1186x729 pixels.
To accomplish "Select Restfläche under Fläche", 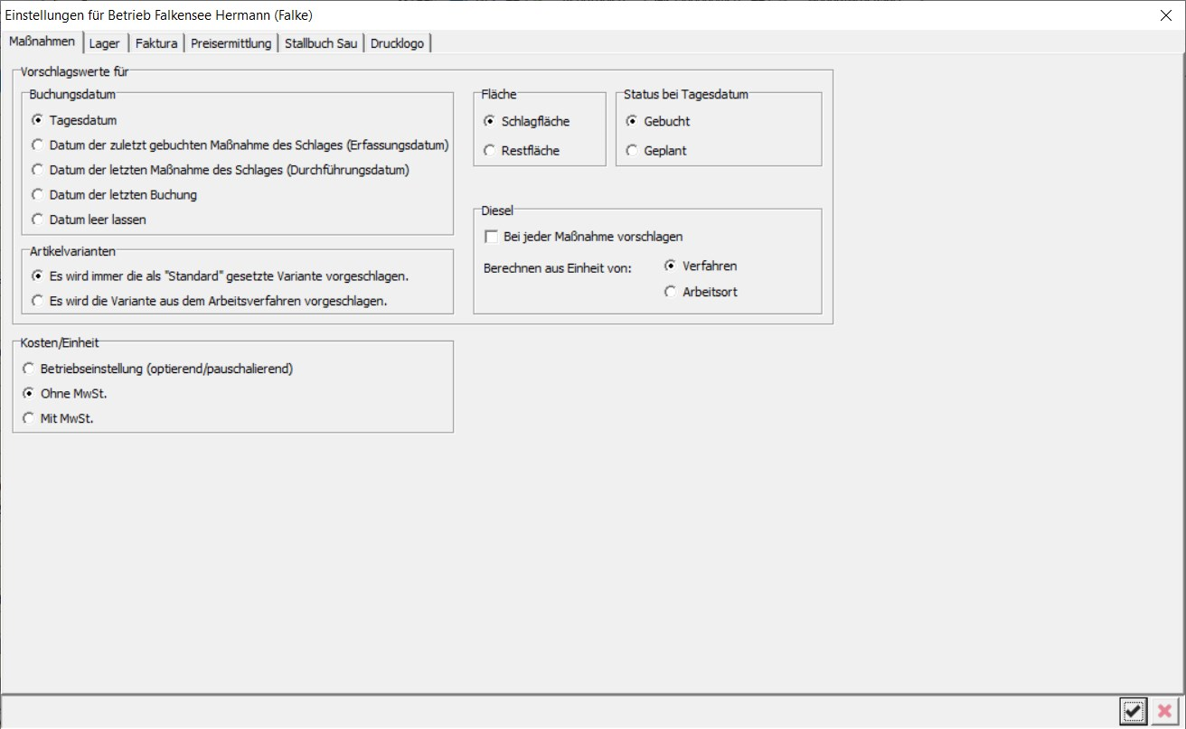I will coord(489,151).
